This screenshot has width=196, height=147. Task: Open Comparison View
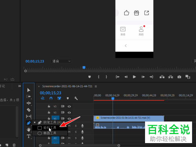pos(188,77)
